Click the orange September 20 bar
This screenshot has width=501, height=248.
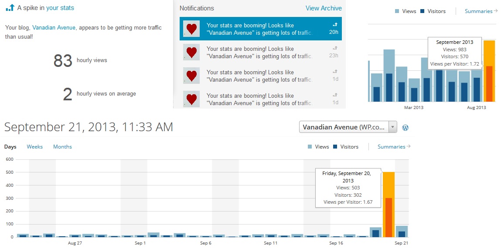click(x=389, y=204)
